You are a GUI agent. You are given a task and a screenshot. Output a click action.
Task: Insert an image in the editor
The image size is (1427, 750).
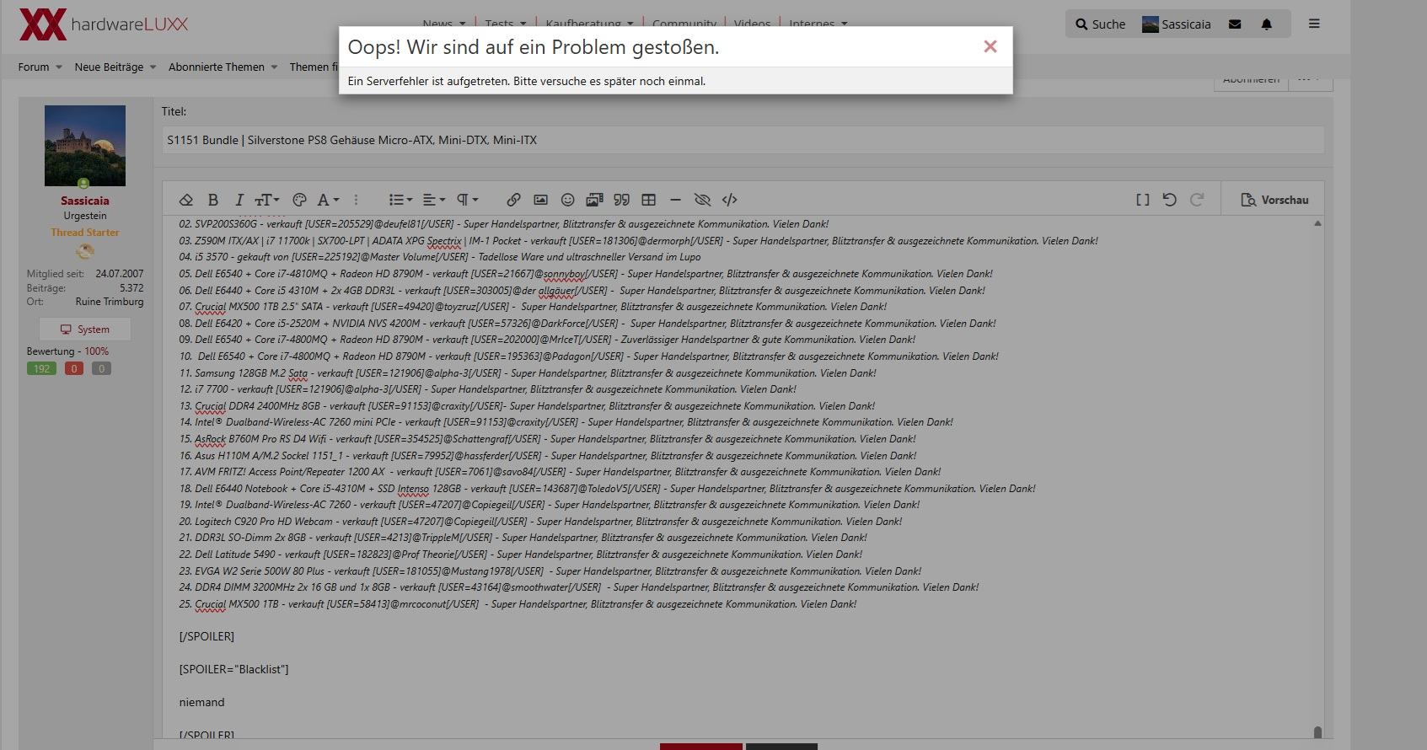(540, 200)
